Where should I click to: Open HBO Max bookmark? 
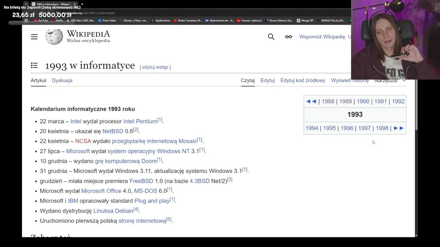(80, 21)
